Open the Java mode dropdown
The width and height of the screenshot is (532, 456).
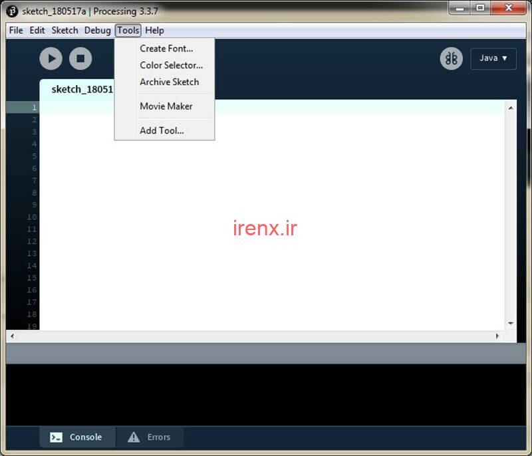point(493,58)
